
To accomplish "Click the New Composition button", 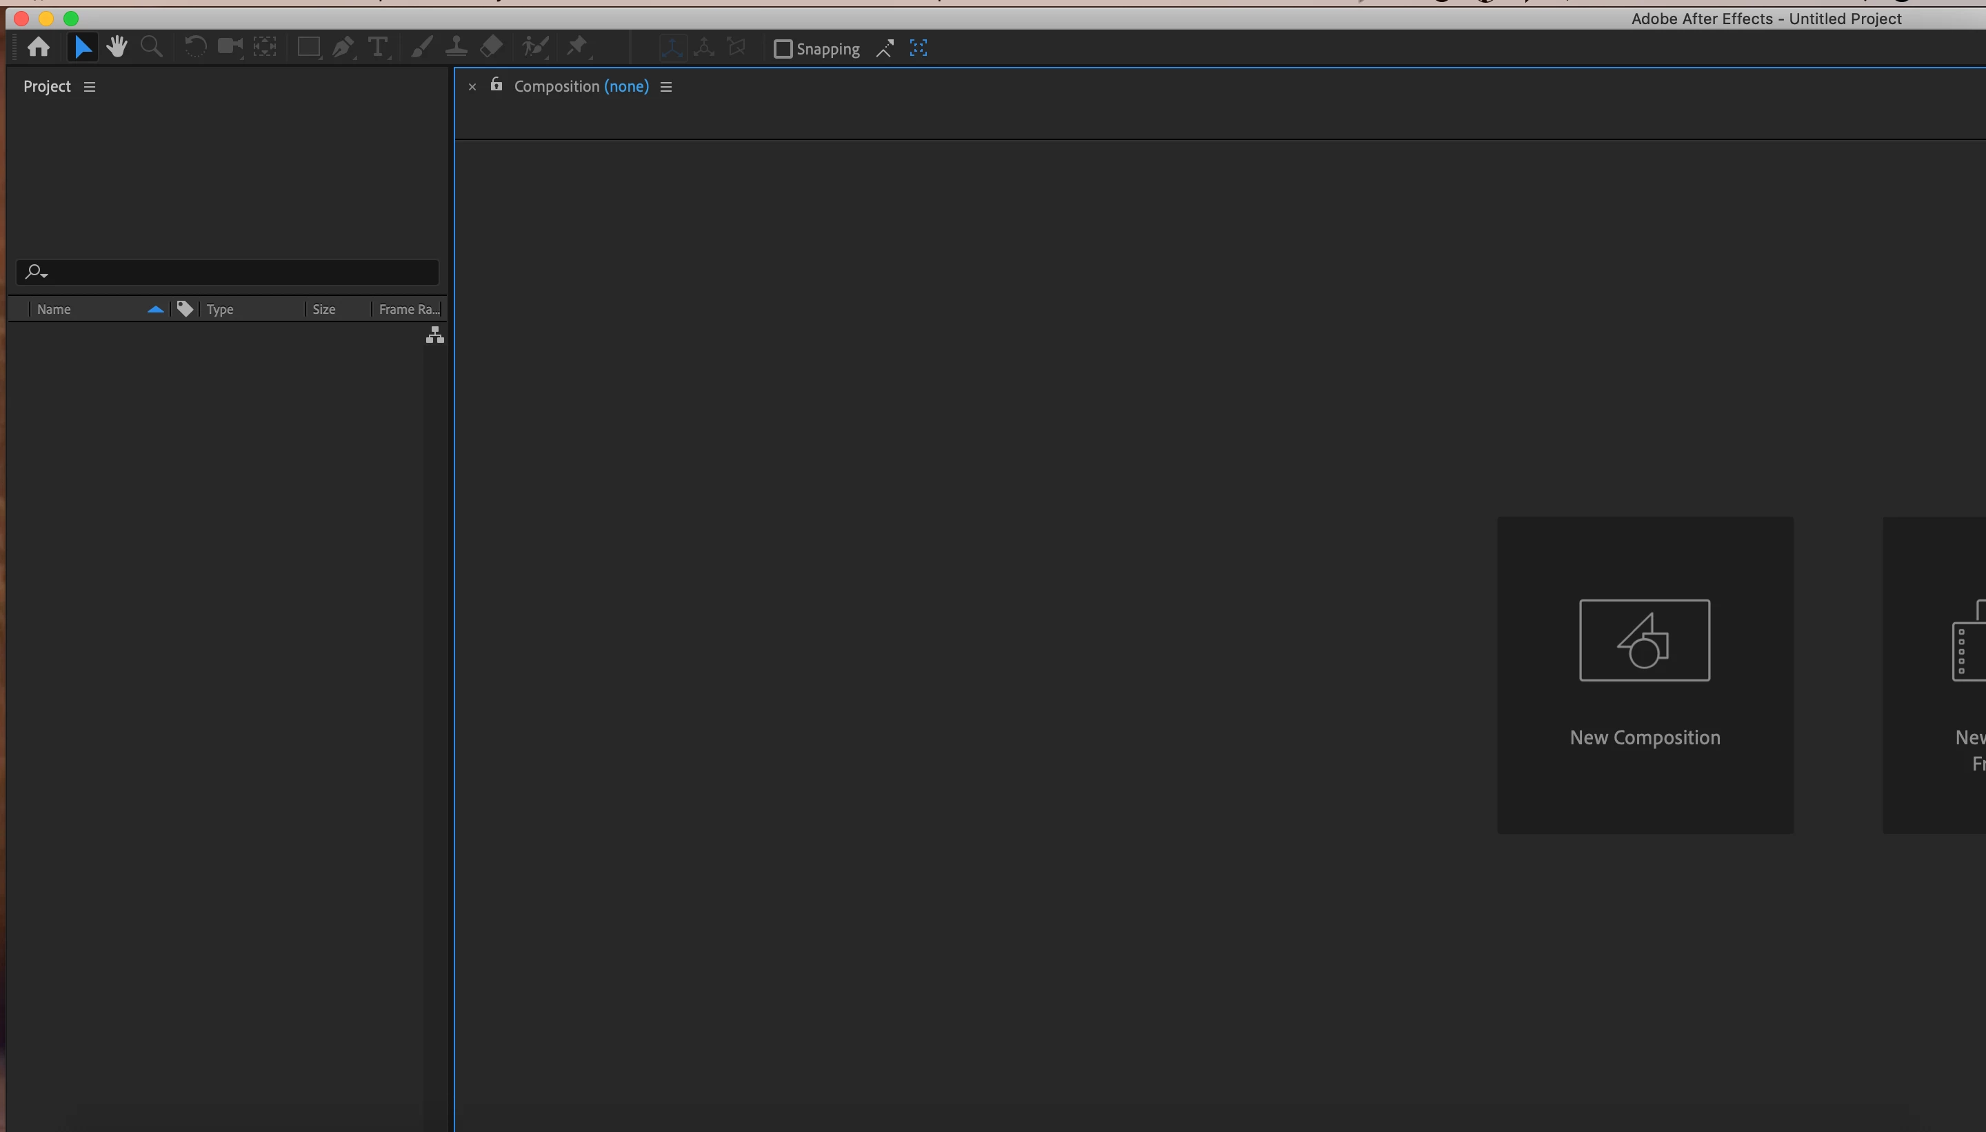I will tap(1644, 675).
